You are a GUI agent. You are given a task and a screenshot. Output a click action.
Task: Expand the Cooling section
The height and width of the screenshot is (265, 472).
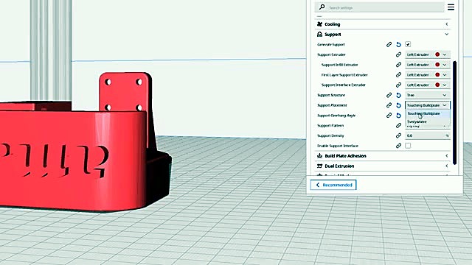coord(447,24)
